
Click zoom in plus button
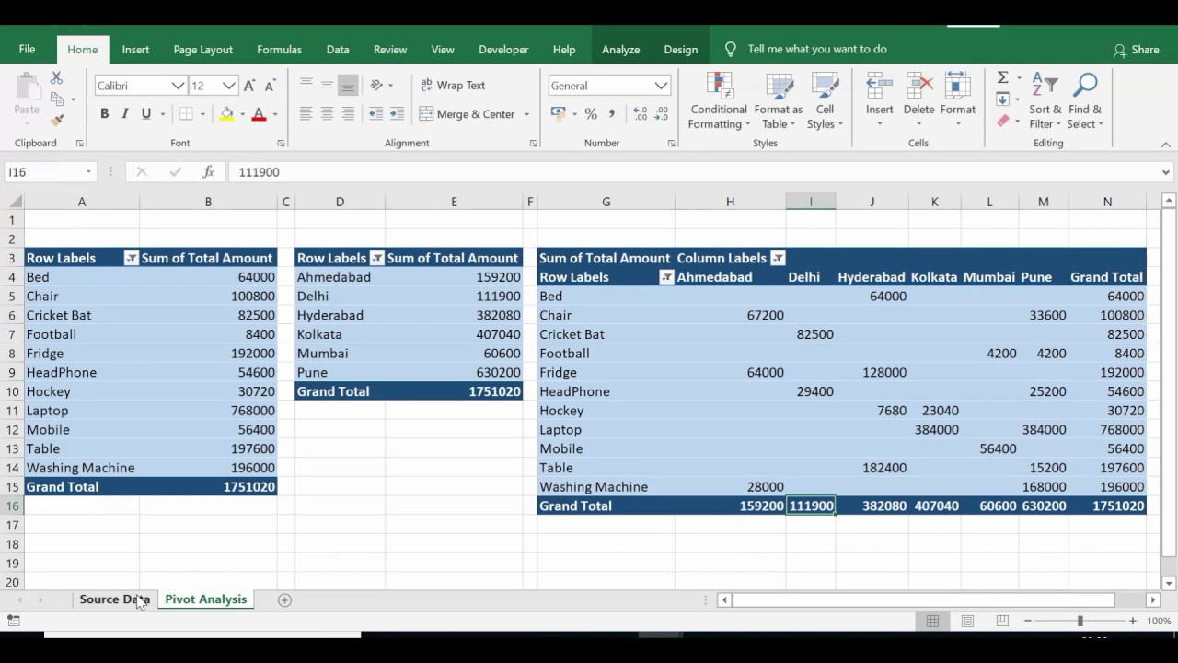1133,621
